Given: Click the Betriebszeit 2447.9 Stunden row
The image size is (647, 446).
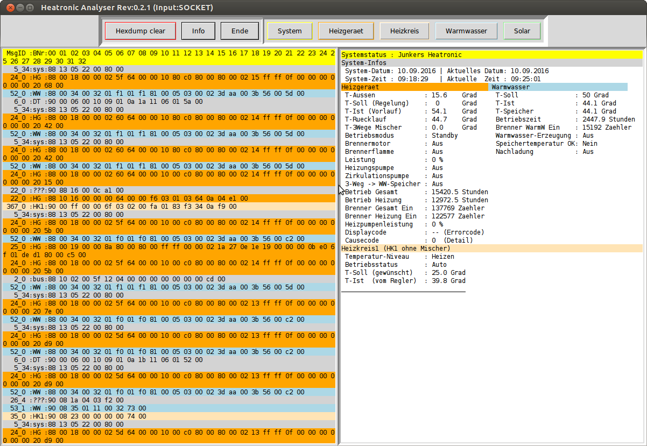Looking at the screenshot, I should [x=565, y=119].
